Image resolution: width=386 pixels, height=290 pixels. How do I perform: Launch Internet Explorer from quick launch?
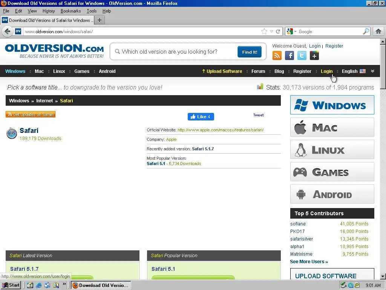(39, 285)
